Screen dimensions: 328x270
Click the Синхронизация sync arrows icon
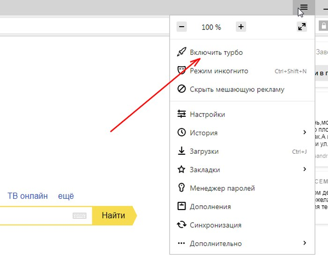[x=181, y=225]
